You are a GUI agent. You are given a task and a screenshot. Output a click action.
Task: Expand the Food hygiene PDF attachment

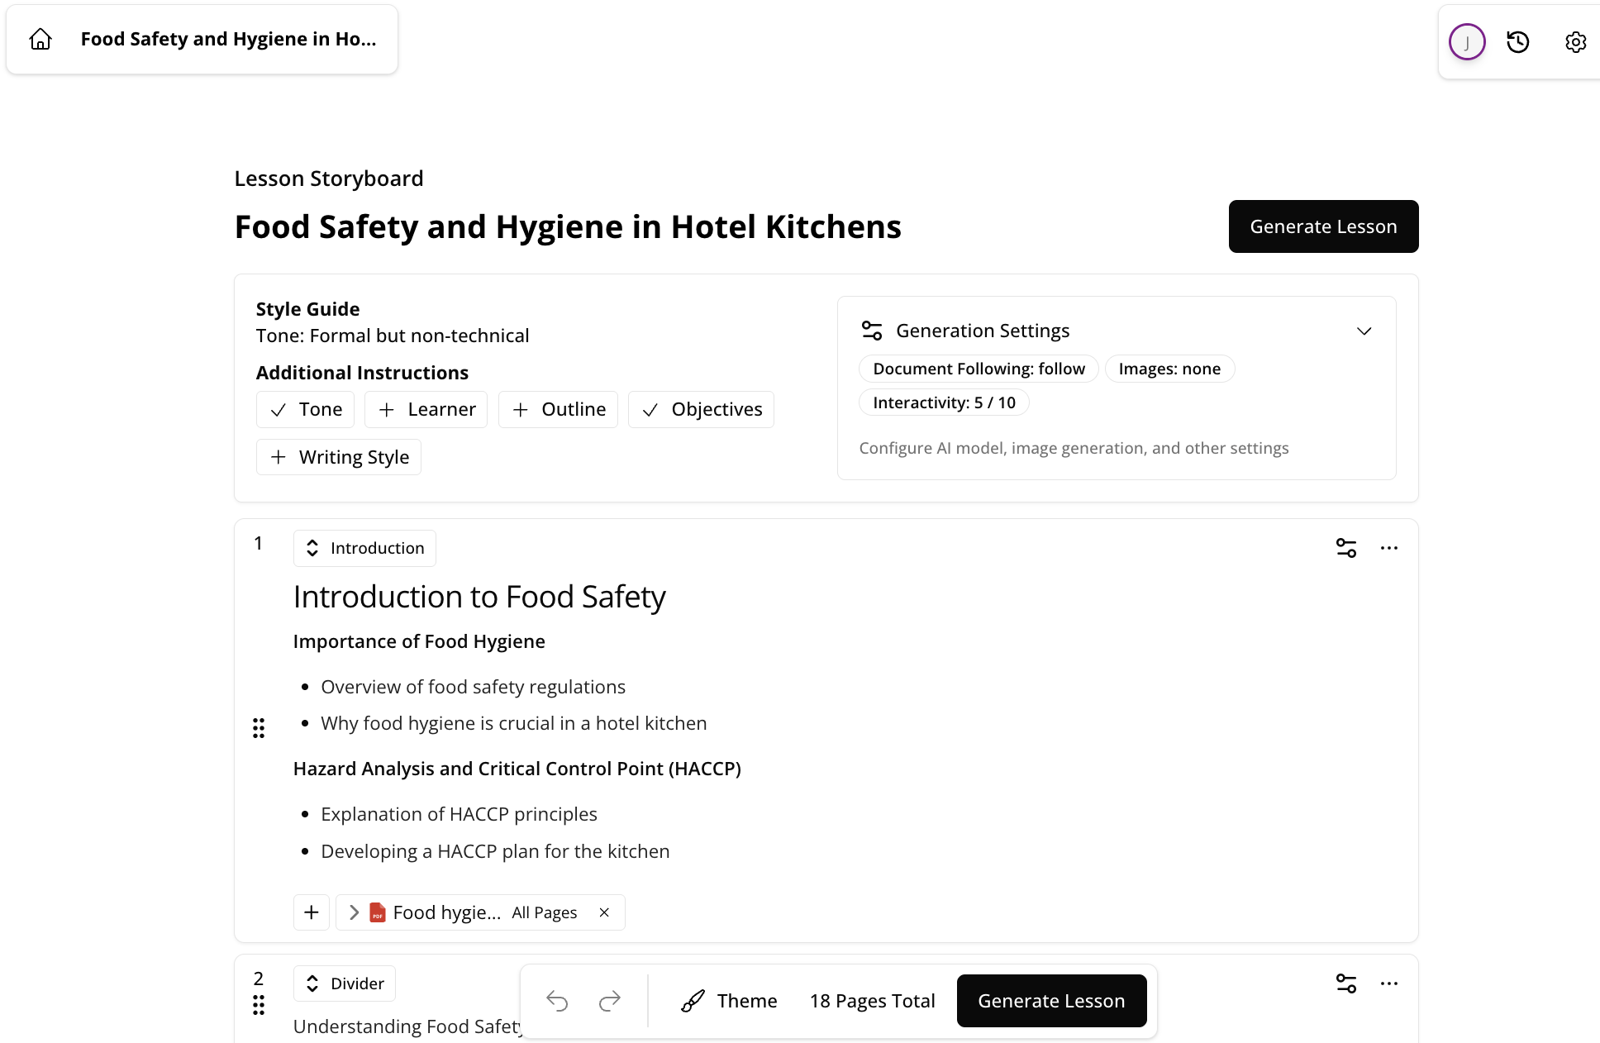coord(354,912)
